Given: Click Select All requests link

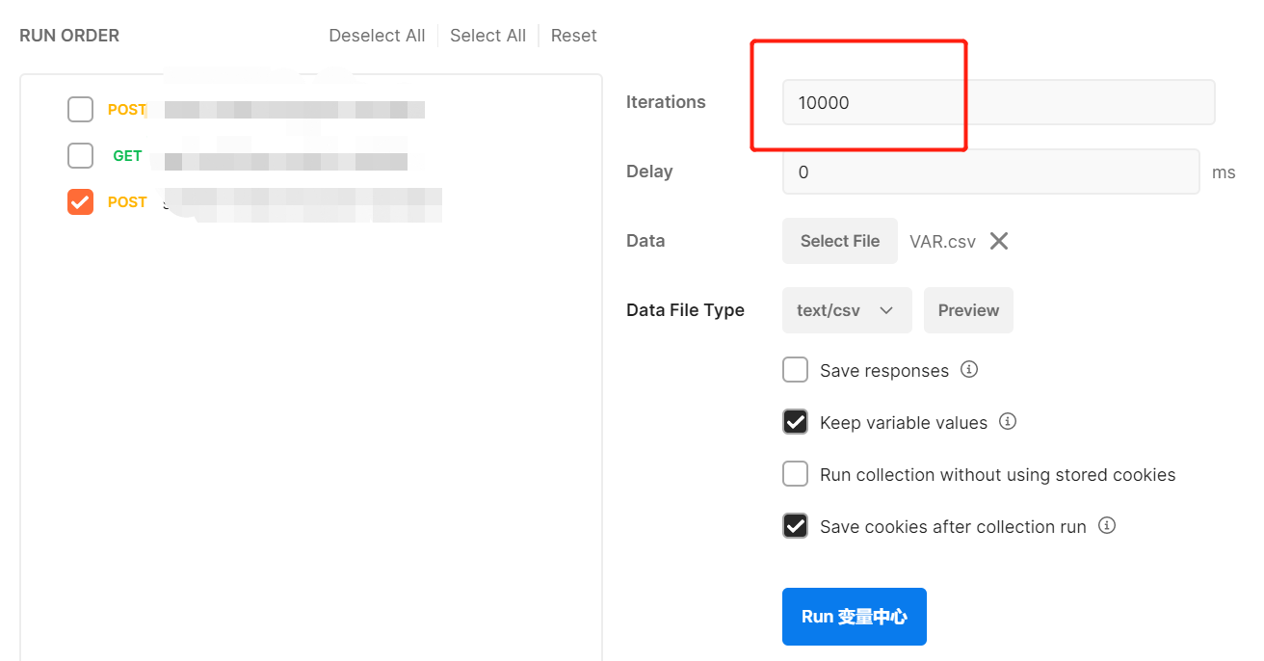Looking at the screenshot, I should tap(487, 36).
